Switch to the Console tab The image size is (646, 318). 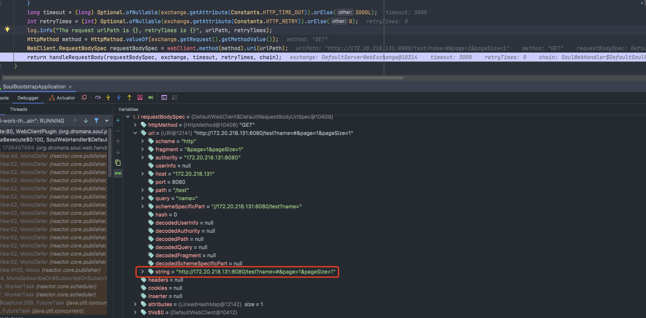pos(4,98)
